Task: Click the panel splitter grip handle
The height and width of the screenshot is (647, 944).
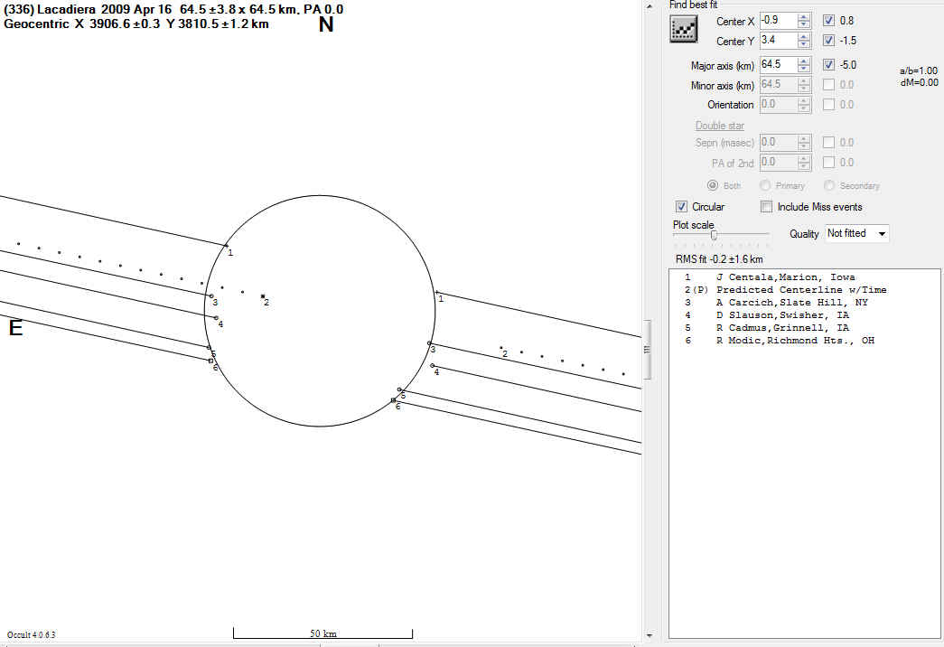Action: 646,349
